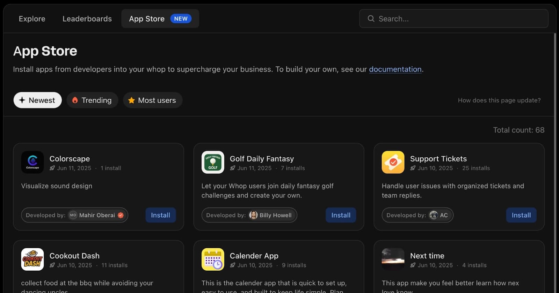Open the Calender App title
559x293 pixels.
click(254, 256)
